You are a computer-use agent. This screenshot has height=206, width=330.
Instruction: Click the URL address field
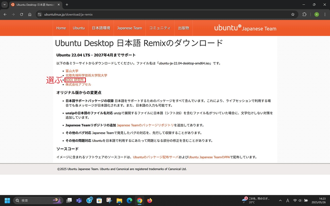tap(165, 14)
